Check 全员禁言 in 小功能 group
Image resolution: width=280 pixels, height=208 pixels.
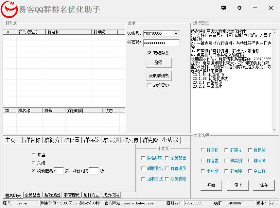(x=167, y=158)
